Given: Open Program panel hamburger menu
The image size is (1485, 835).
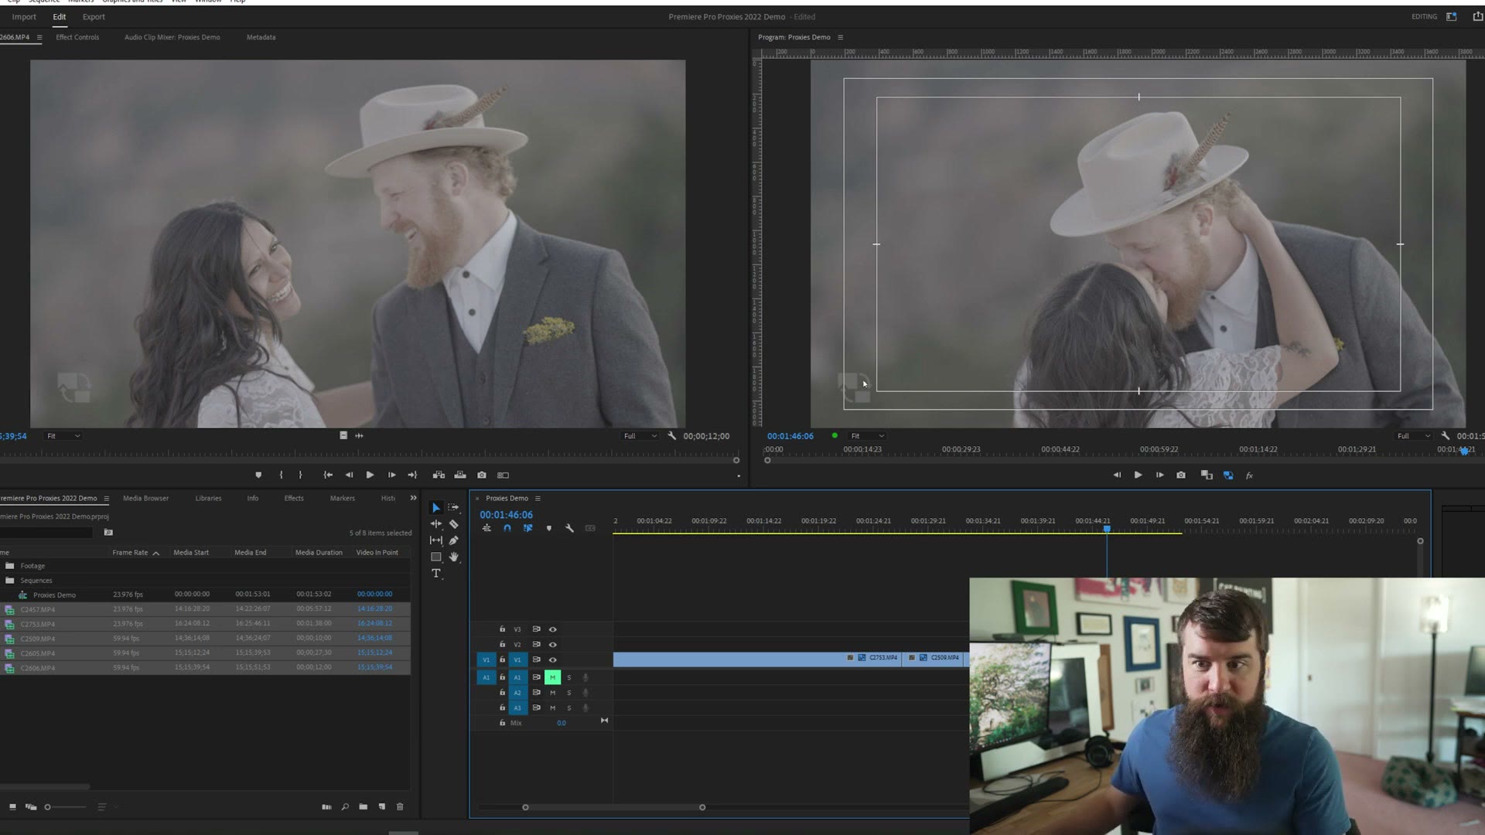Looking at the screenshot, I should coord(840,37).
